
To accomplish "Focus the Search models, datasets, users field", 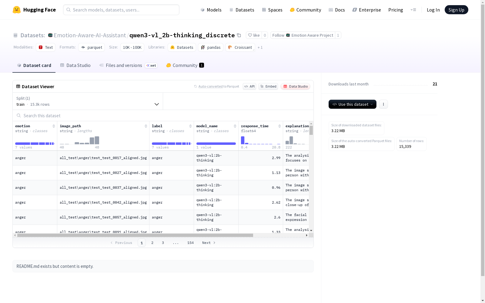I will pyautogui.click(x=121, y=10).
